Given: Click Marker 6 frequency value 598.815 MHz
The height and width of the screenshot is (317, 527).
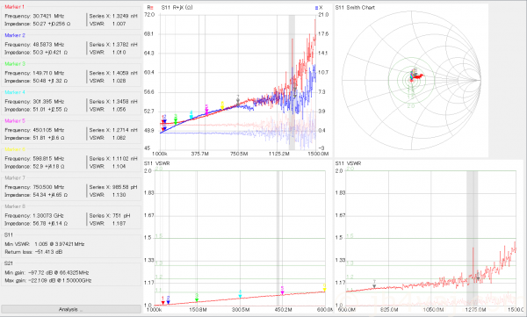Looking at the screenshot, I should pyautogui.click(x=48, y=159).
